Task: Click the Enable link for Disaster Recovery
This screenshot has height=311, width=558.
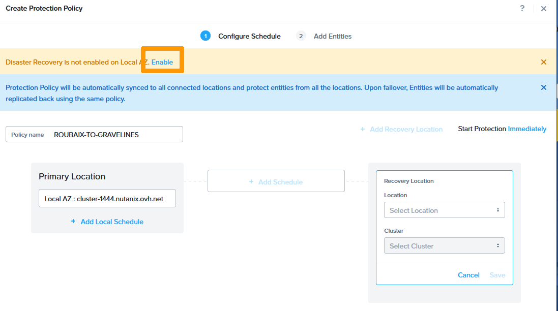Action: tap(162, 62)
